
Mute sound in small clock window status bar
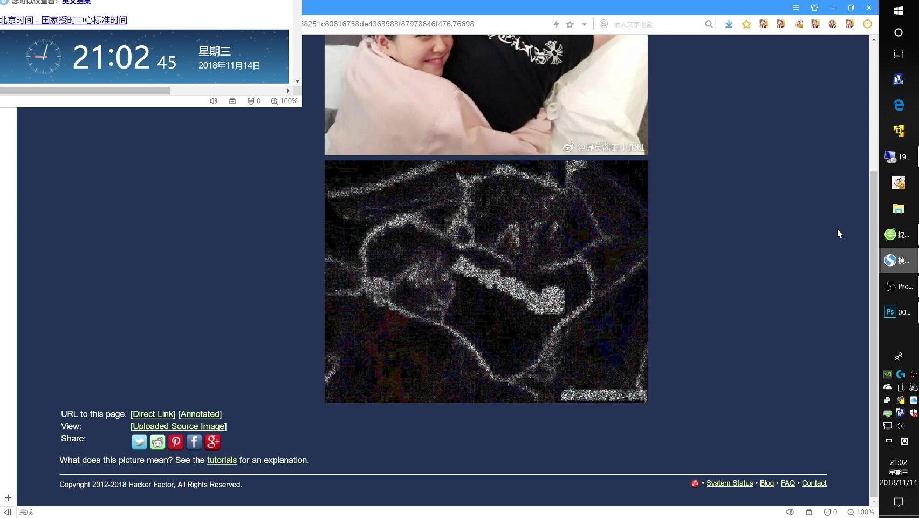point(214,101)
